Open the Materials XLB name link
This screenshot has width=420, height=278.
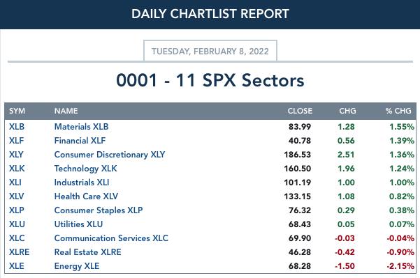coord(81,127)
